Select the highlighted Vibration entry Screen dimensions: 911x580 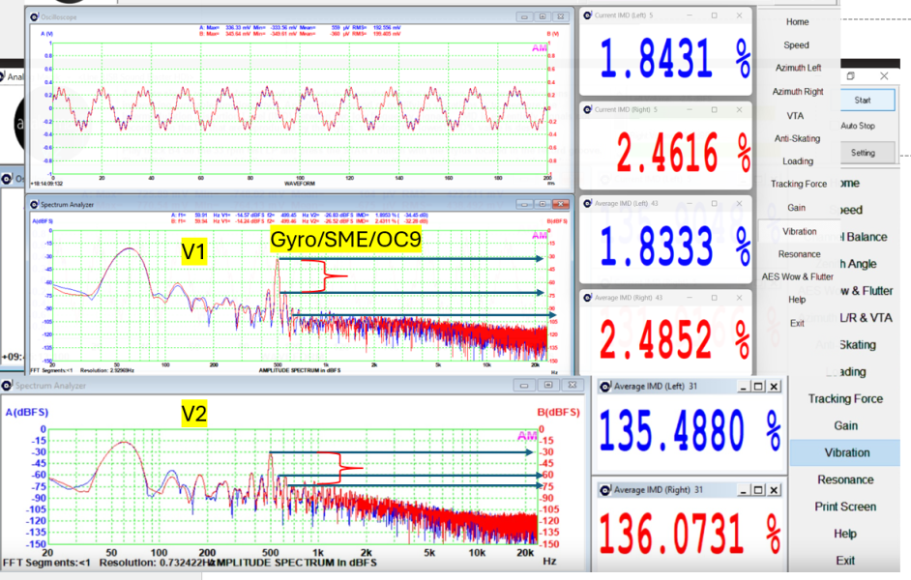(846, 452)
